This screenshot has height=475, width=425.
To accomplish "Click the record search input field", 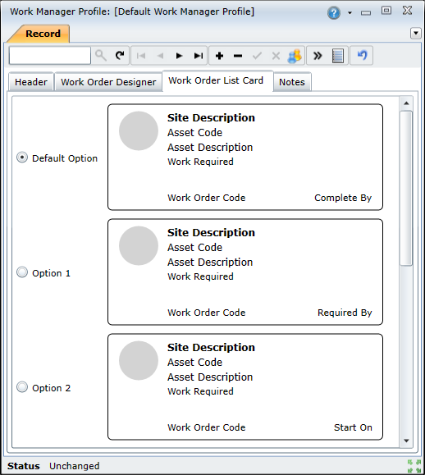I will pos(50,56).
